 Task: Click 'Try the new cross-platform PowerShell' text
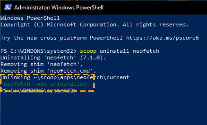(x=62, y=38)
